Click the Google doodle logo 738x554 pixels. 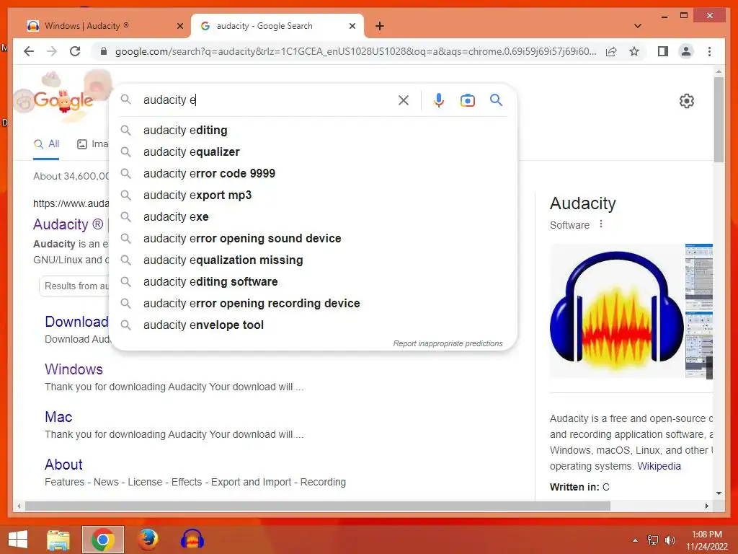pyautogui.click(x=63, y=97)
